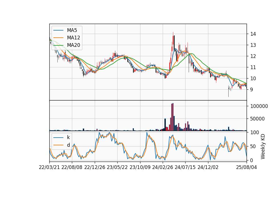Click the 22/03/21 date label
Viewport: 274px width, 197px height.
[49, 167]
